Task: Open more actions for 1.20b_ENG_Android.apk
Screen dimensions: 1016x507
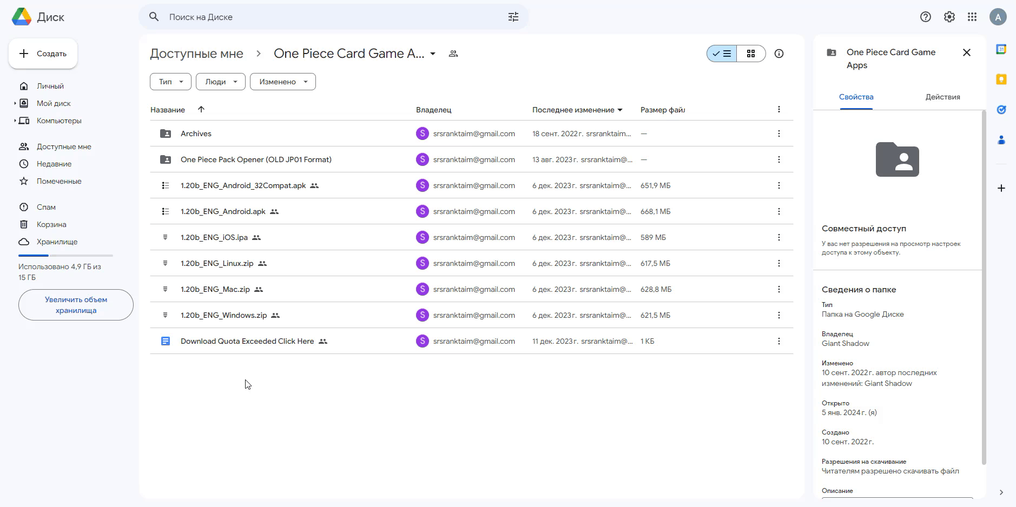Action: (779, 211)
